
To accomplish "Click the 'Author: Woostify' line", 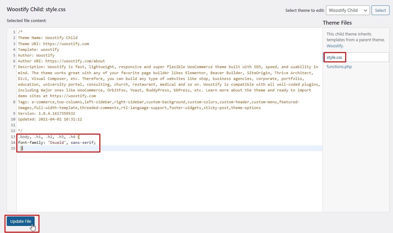I will 36,55.
